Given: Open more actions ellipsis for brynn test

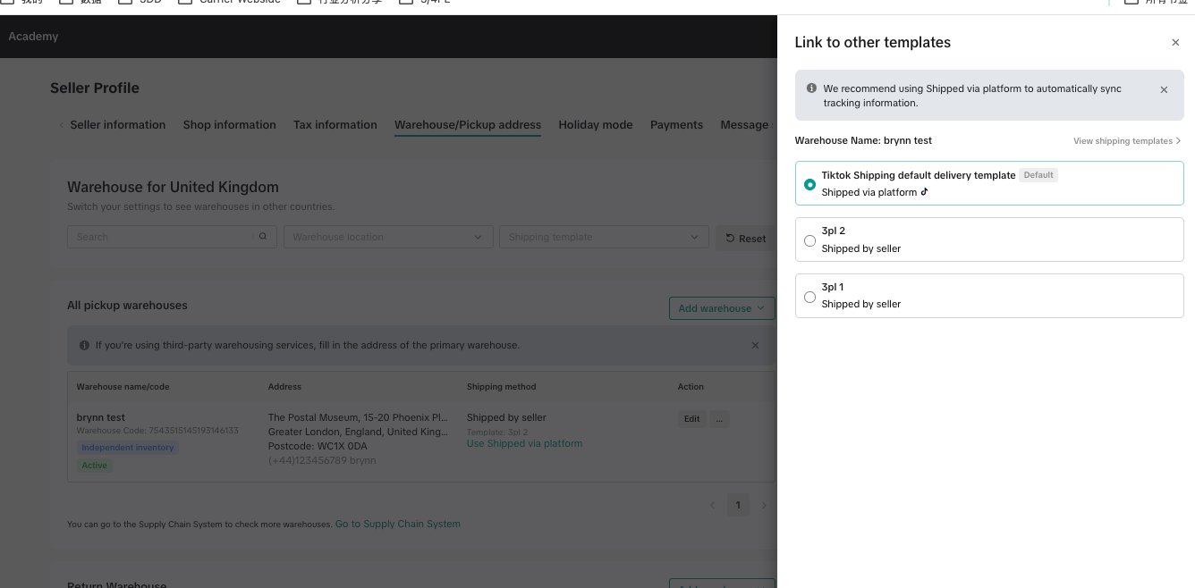Looking at the screenshot, I should pos(719,418).
